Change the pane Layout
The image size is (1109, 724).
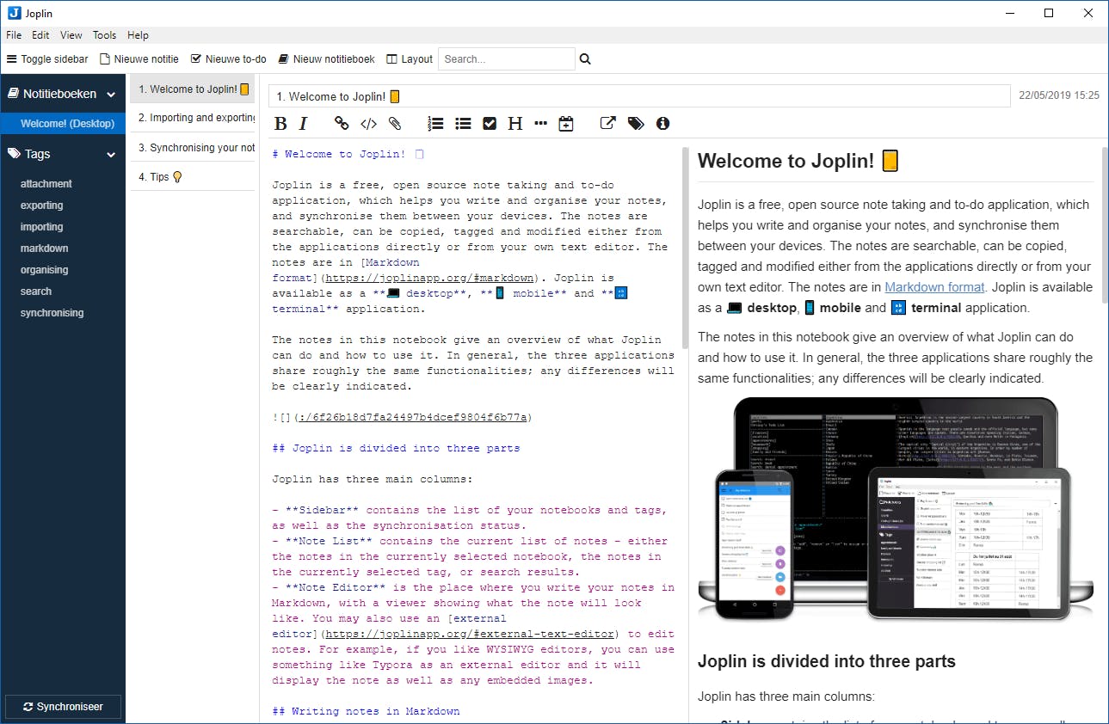click(410, 59)
